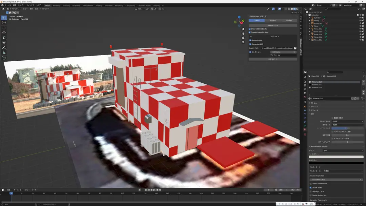This screenshot has height=206, width=366.
Task: Collapse the Collection tree node
Action: [307, 15]
